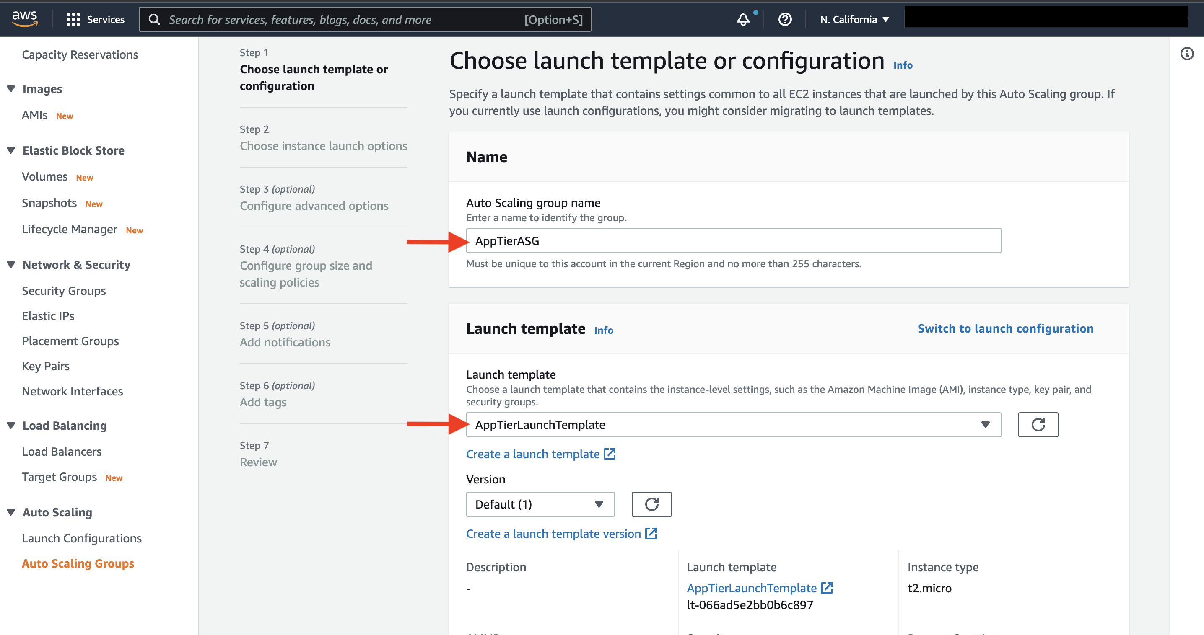Open Volumes in the sidebar
The width and height of the screenshot is (1204, 635).
[45, 176]
